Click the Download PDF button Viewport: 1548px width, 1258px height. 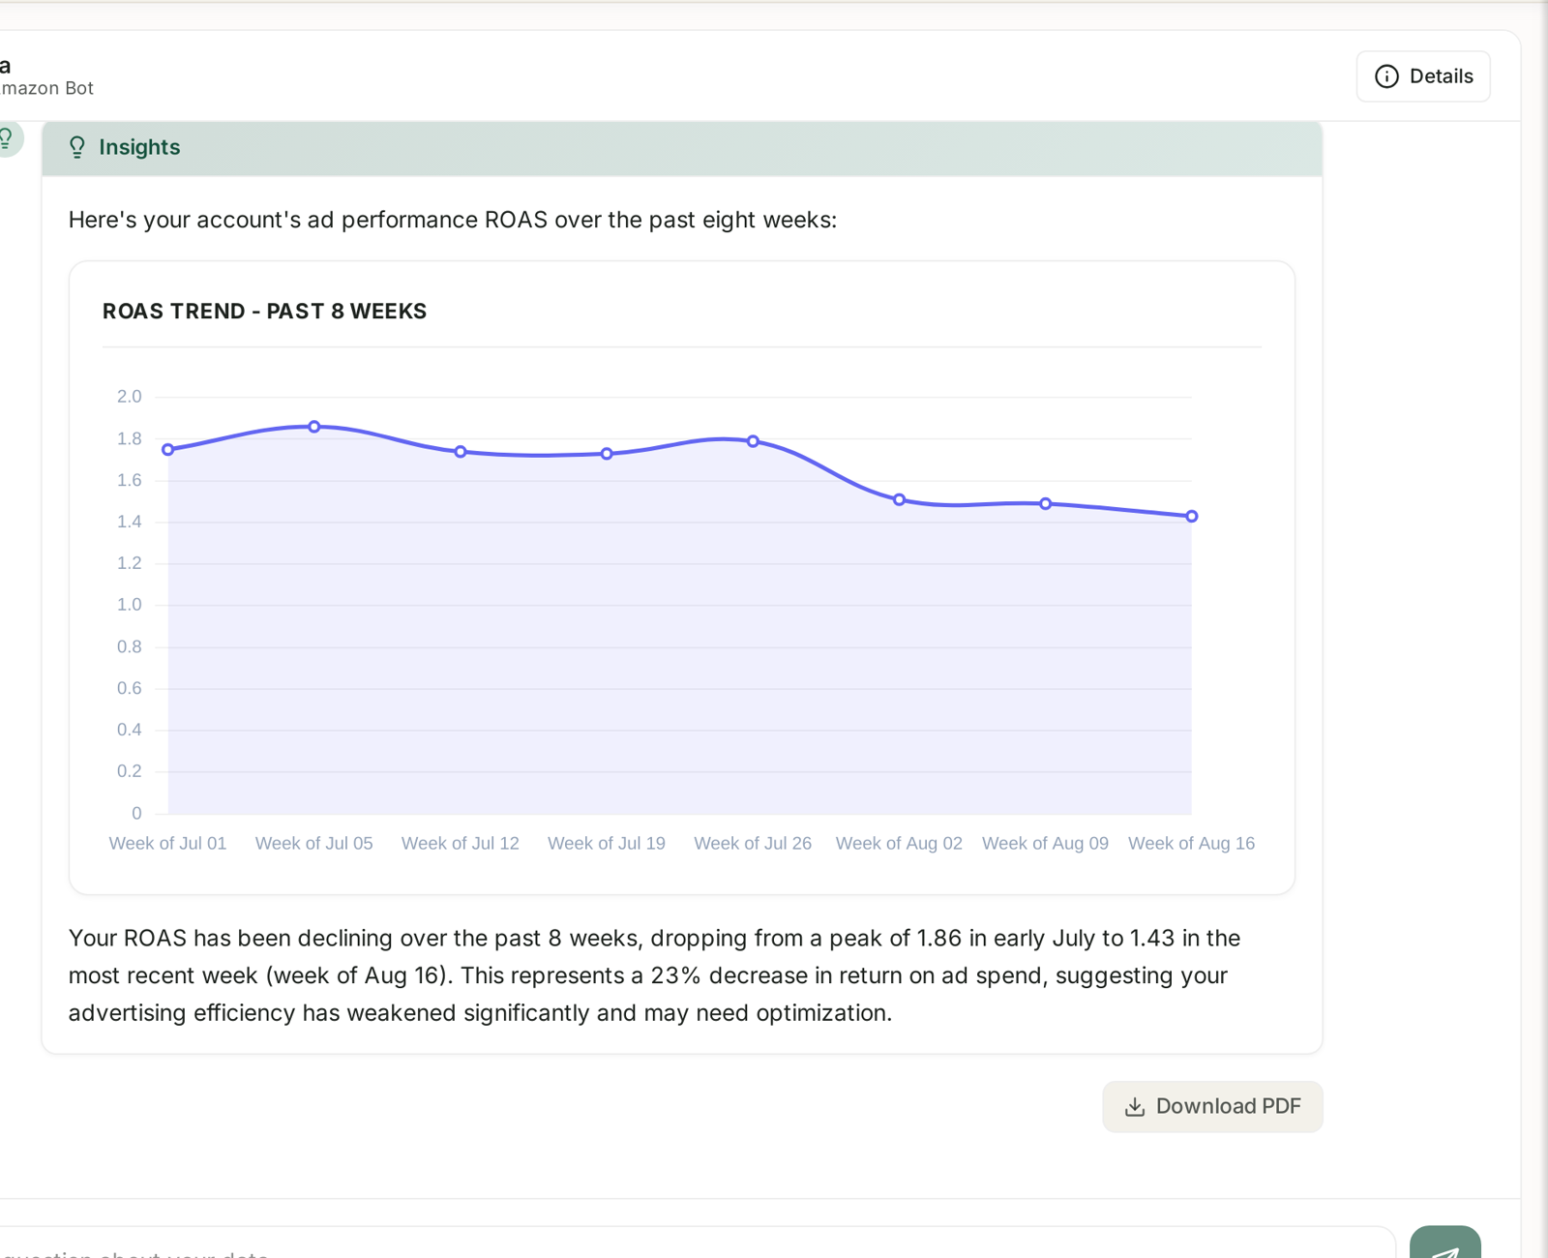(x=1212, y=1106)
